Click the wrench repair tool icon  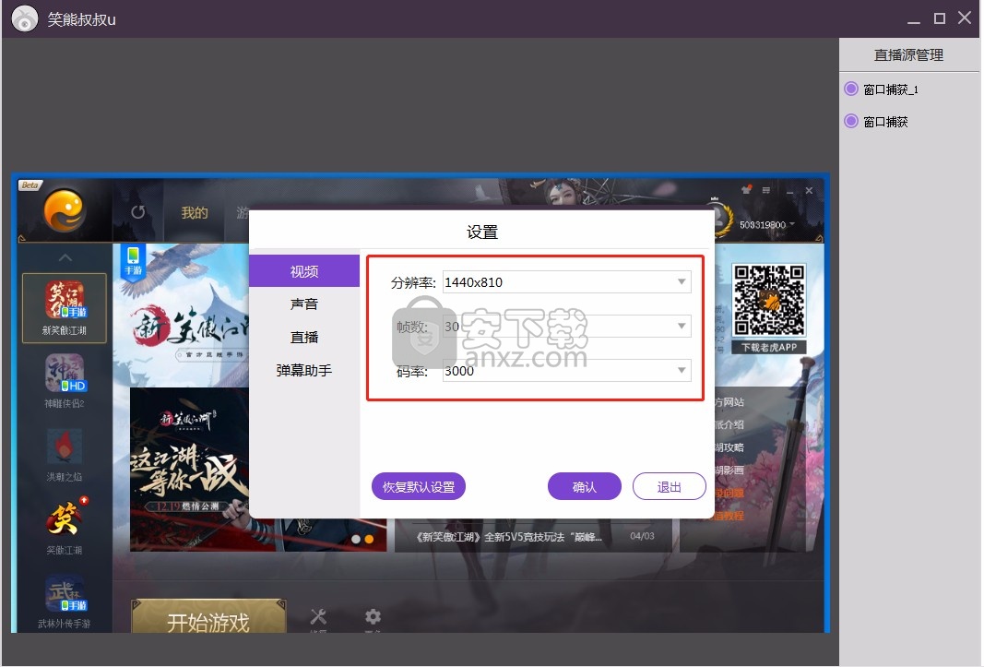318,617
